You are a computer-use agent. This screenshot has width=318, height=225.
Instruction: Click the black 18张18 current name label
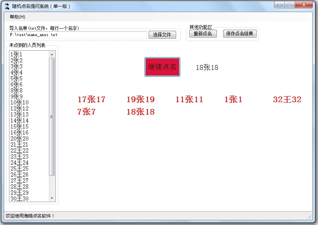tap(207, 67)
